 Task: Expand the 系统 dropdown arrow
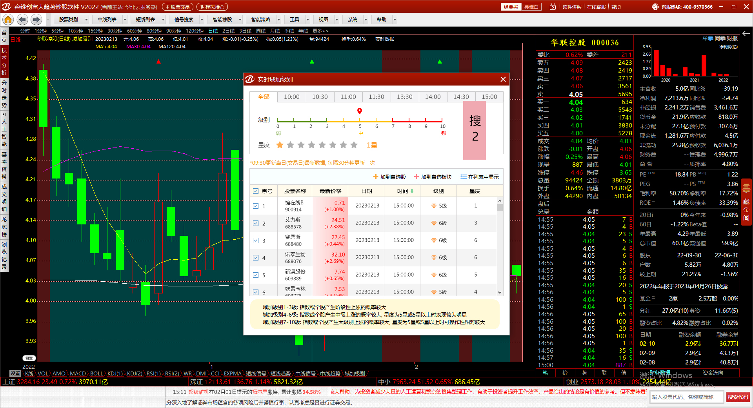click(x=366, y=19)
